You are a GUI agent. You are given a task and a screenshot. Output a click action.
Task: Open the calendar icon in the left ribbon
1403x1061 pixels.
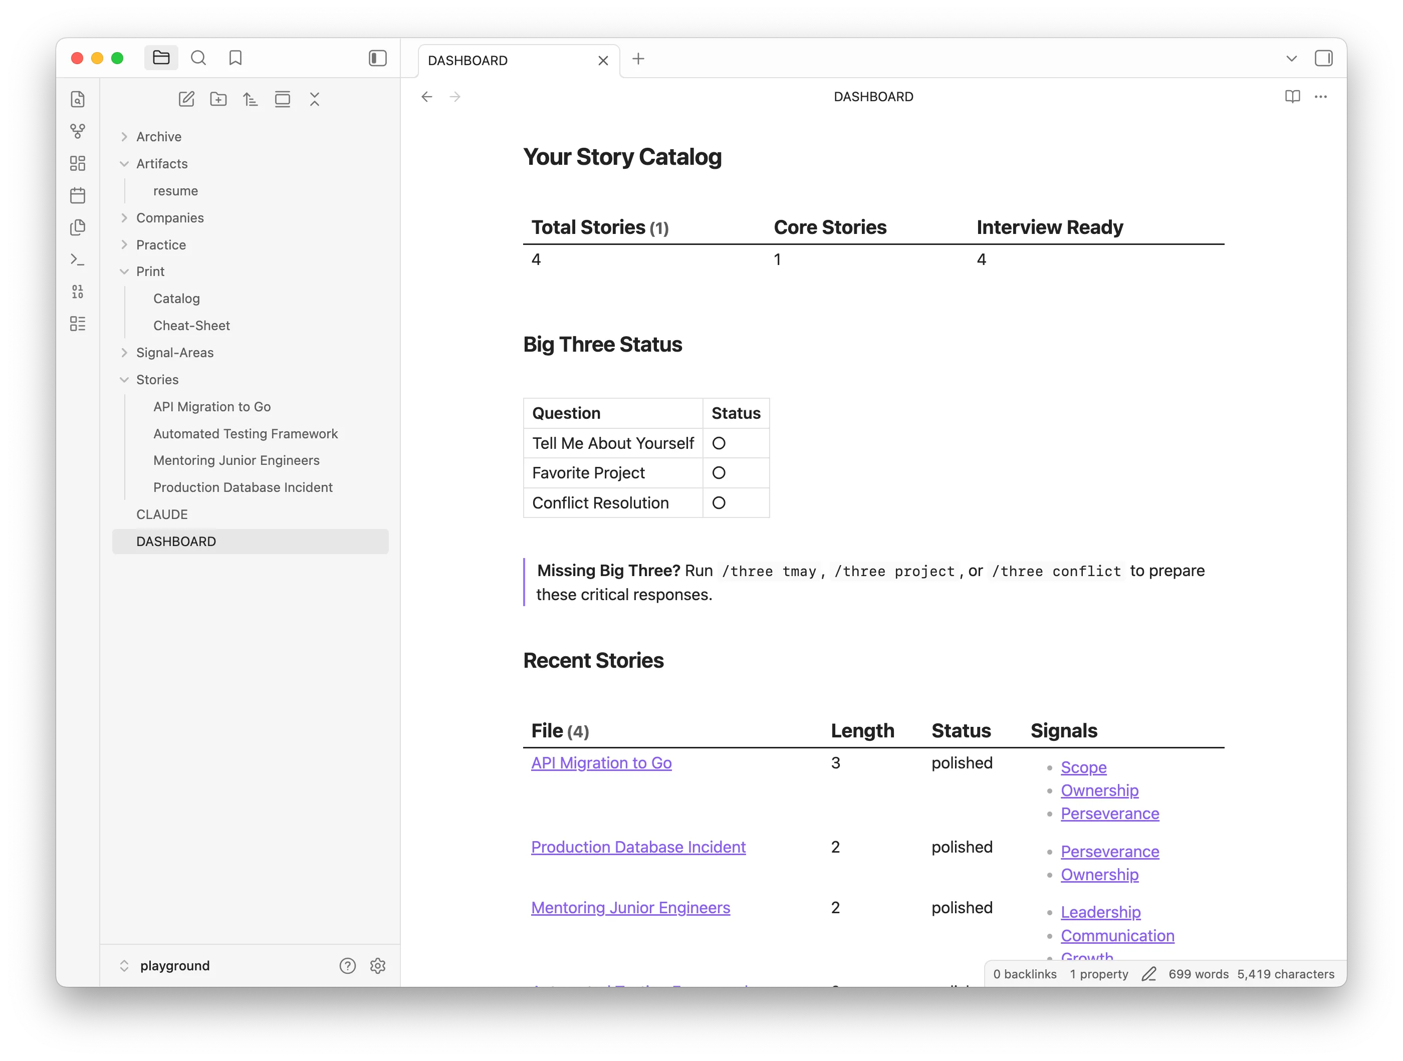click(x=77, y=195)
